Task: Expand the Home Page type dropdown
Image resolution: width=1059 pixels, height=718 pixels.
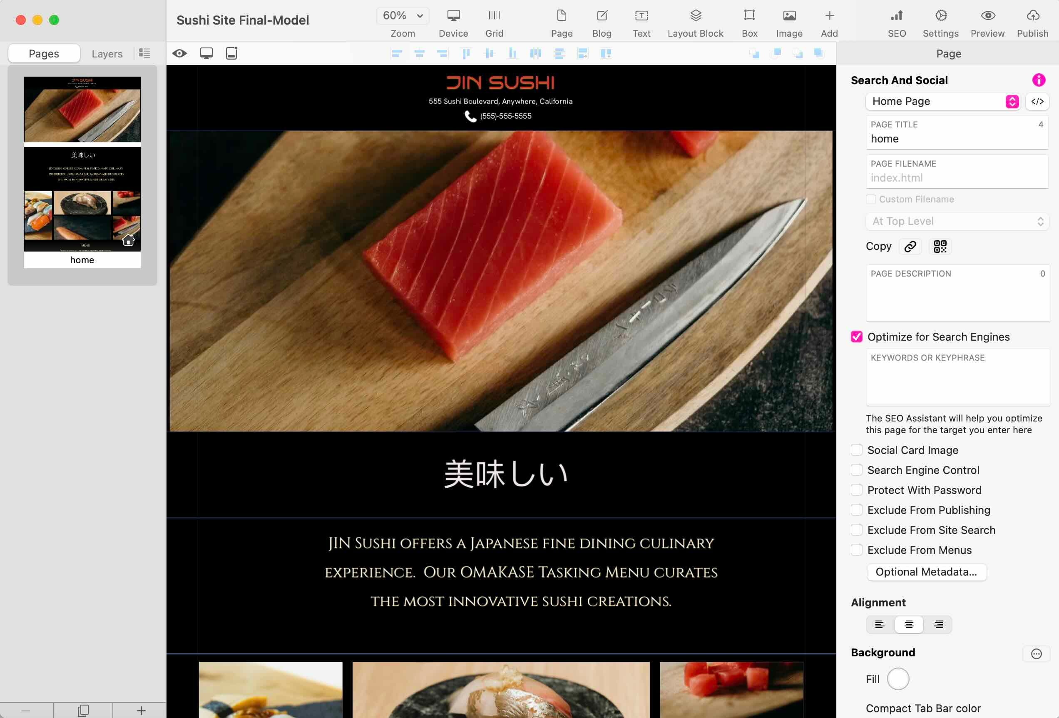Action: point(1012,102)
